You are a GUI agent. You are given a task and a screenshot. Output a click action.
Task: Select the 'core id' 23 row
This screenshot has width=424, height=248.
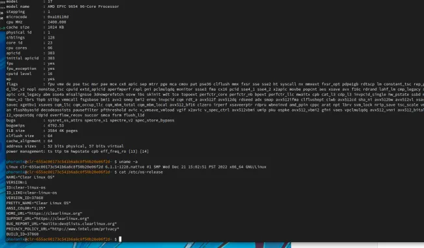coord(29,42)
